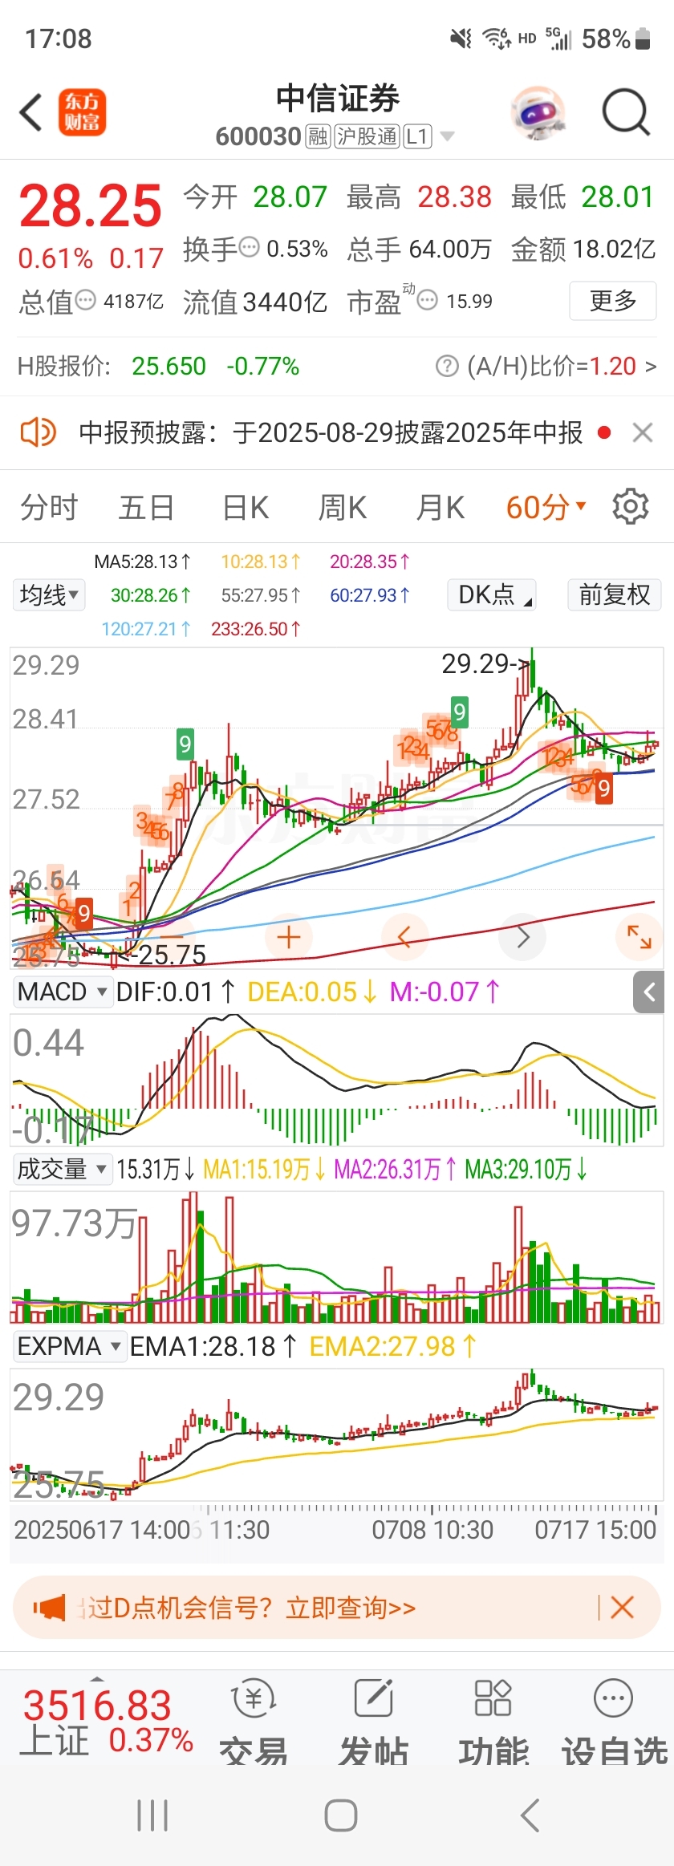Tap the megaphone icon in banner

49,1608
